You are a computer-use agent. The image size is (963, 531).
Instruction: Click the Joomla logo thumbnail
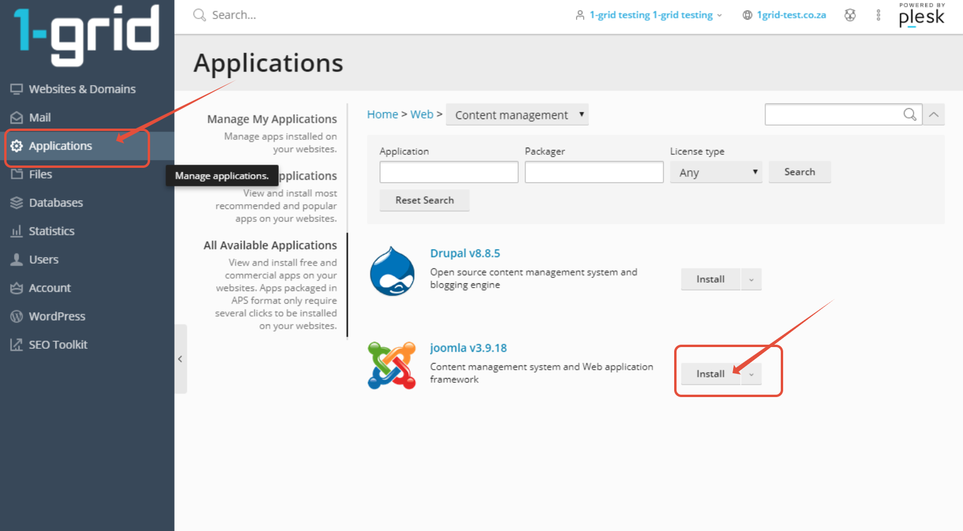pyautogui.click(x=392, y=366)
